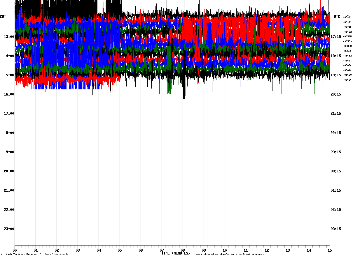Click the 20:15 UTC time label
This screenshot has height=258, width=353.
pyautogui.click(x=336, y=94)
